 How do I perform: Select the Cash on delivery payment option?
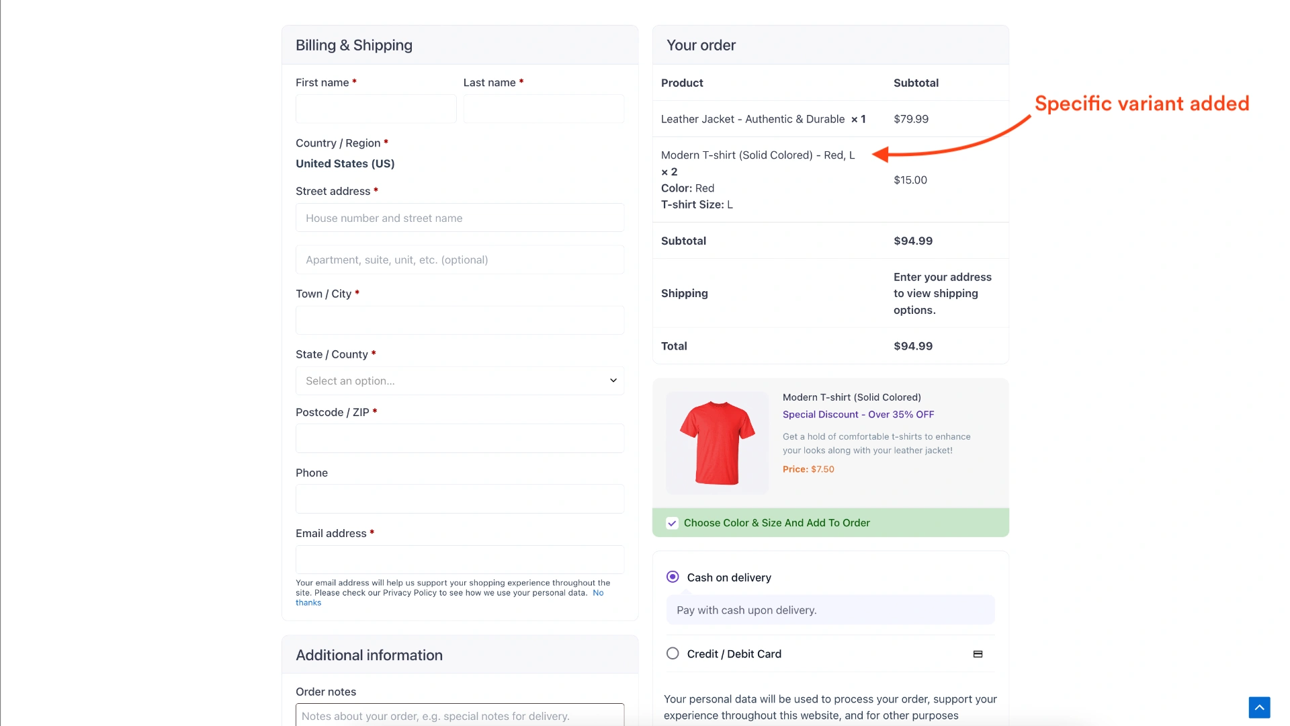coord(672,577)
